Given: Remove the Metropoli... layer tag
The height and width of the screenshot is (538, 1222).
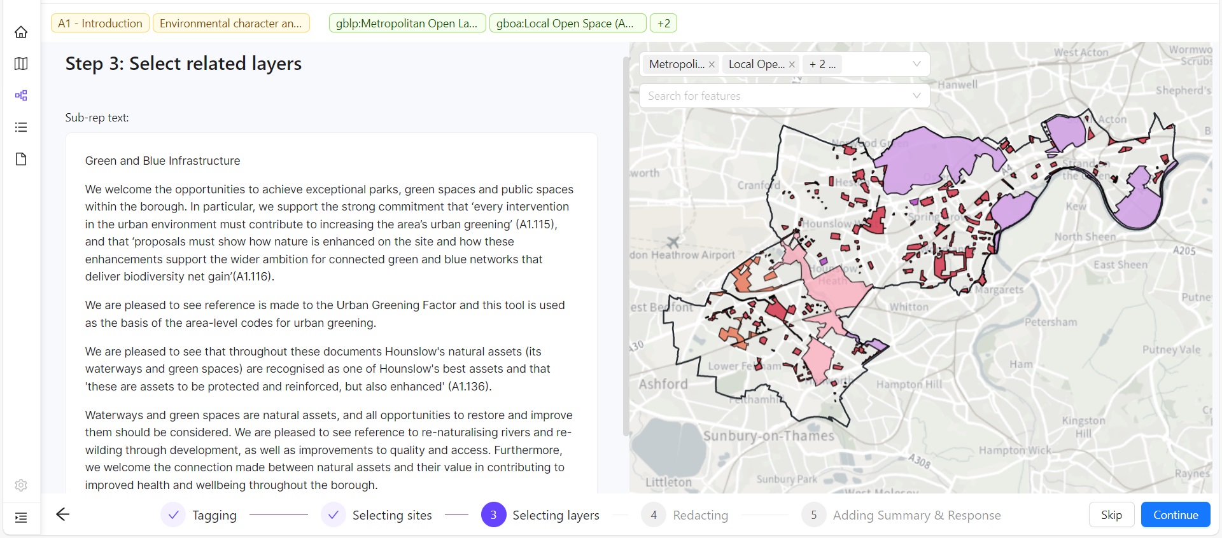Looking at the screenshot, I should (x=712, y=64).
